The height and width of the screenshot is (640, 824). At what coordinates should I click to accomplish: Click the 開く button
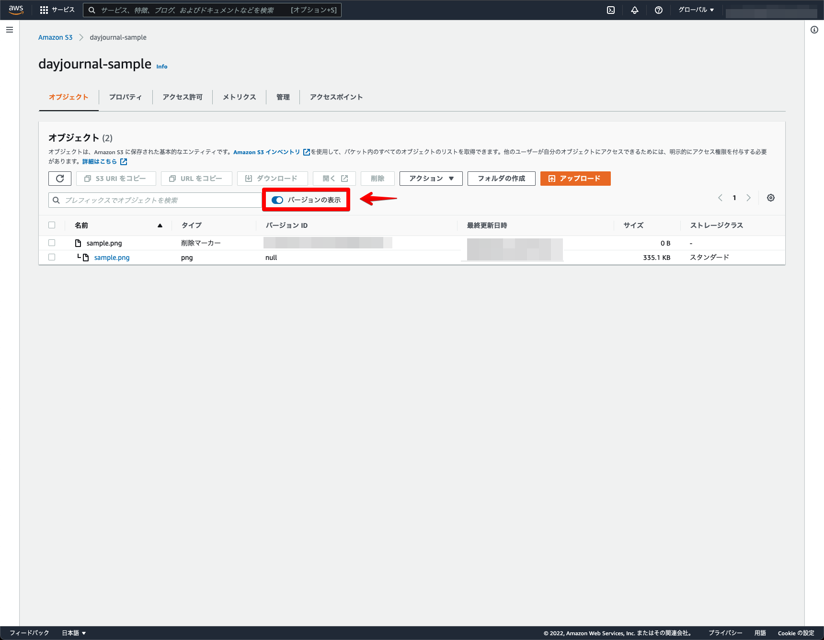[334, 179]
